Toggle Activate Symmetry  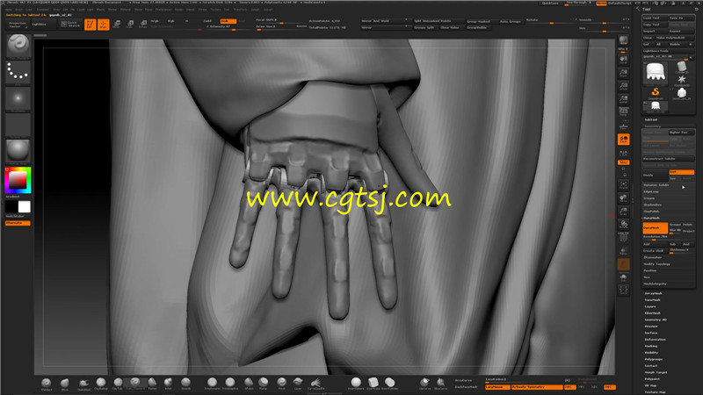pos(537,387)
